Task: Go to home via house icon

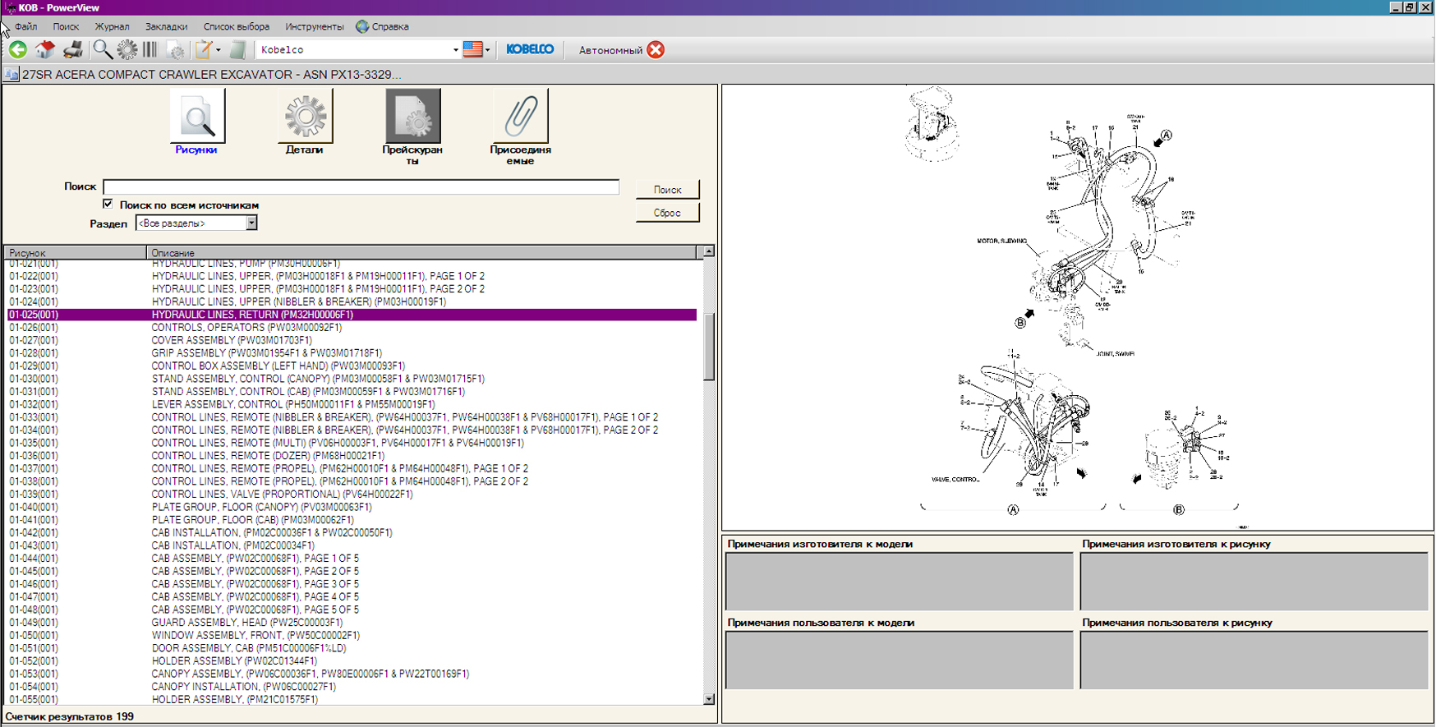Action: (45, 50)
